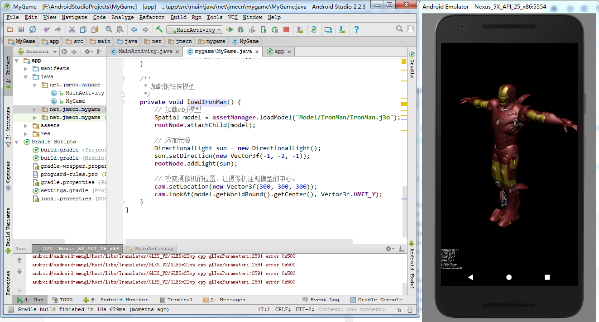
Task: Click the Sync Project with Gradle icon
Action: (314, 29)
